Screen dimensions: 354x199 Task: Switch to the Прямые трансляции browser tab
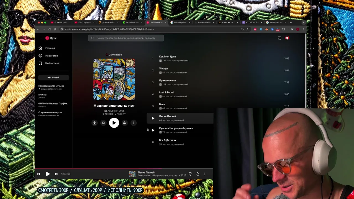coord(60,22)
